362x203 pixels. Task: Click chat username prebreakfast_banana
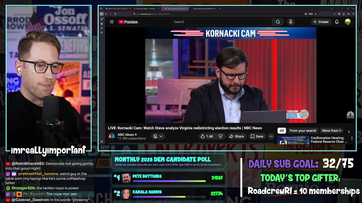pyautogui.click(x=38, y=174)
